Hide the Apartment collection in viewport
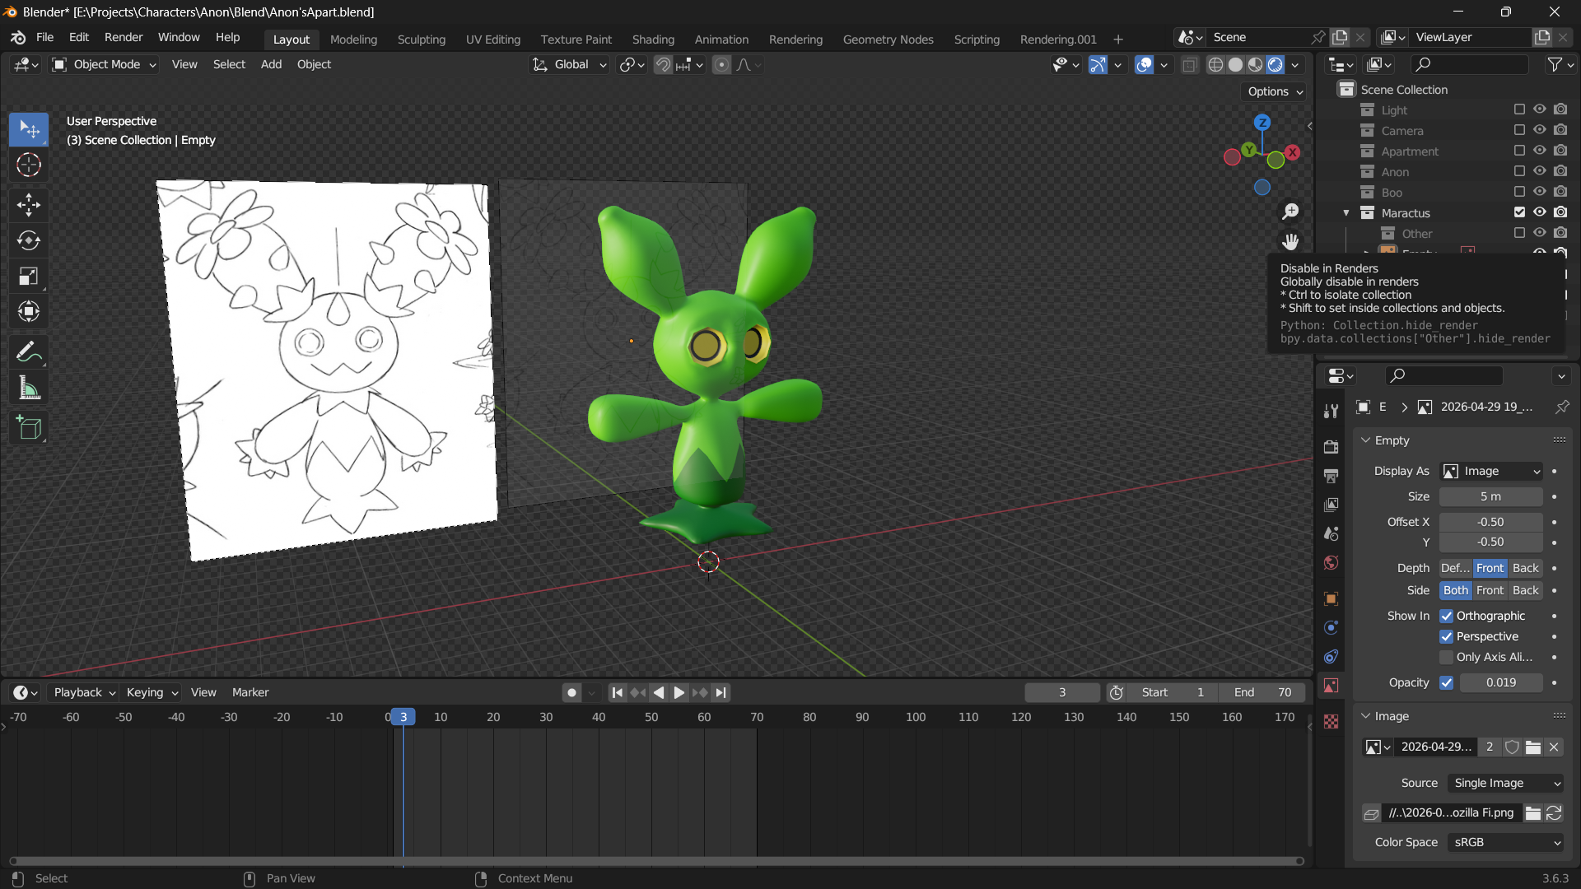Screen dimensions: 1581x889 pyautogui.click(x=1539, y=151)
